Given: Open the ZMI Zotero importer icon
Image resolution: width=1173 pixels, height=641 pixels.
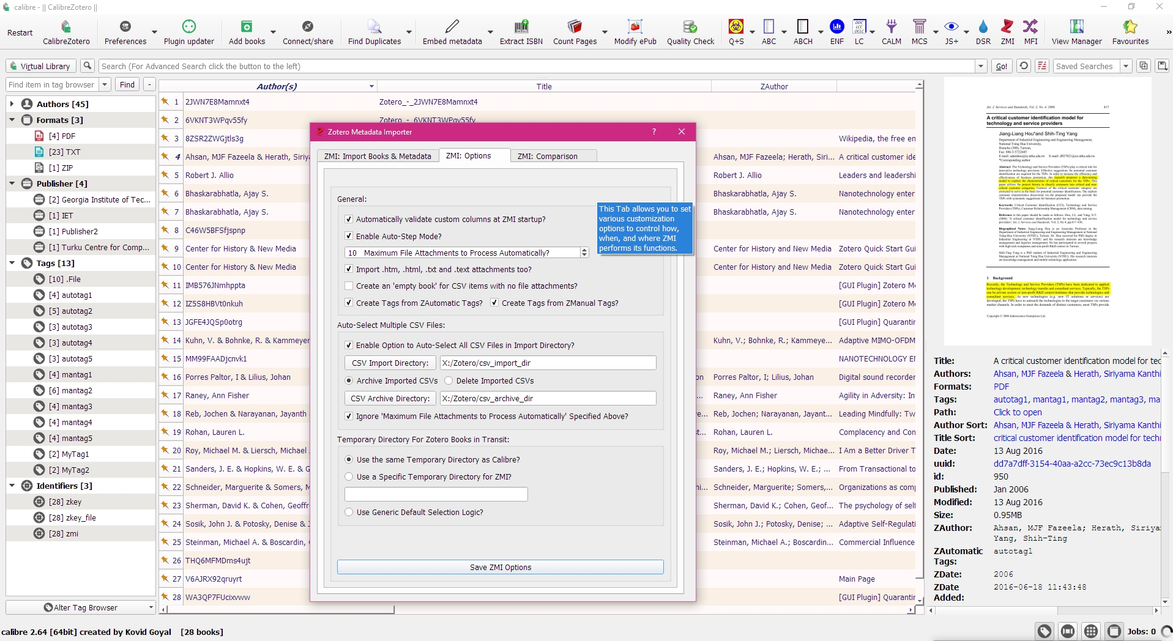Looking at the screenshot, I should point(1007,32).
